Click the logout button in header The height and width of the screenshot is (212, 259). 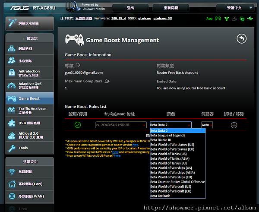130,8
